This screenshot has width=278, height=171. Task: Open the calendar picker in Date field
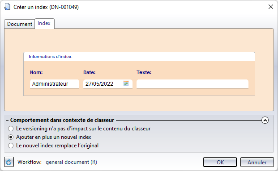pos(126,83)
